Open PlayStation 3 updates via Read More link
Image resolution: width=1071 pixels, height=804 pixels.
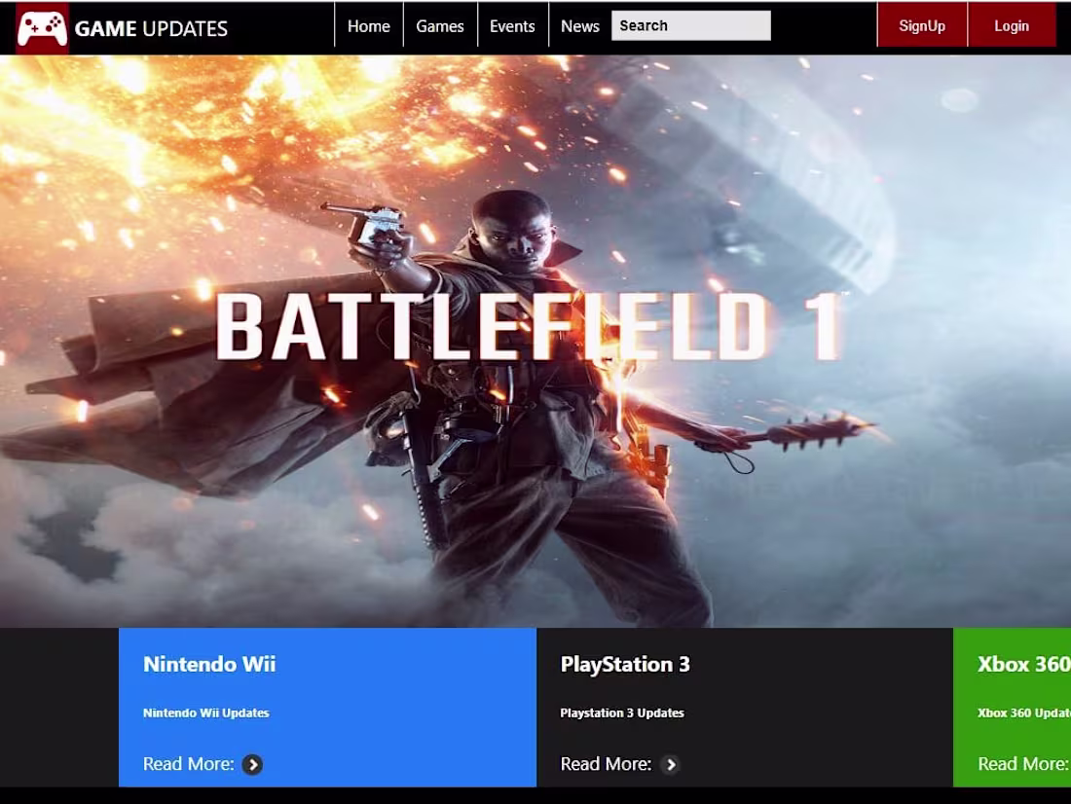tap(604, 764)
